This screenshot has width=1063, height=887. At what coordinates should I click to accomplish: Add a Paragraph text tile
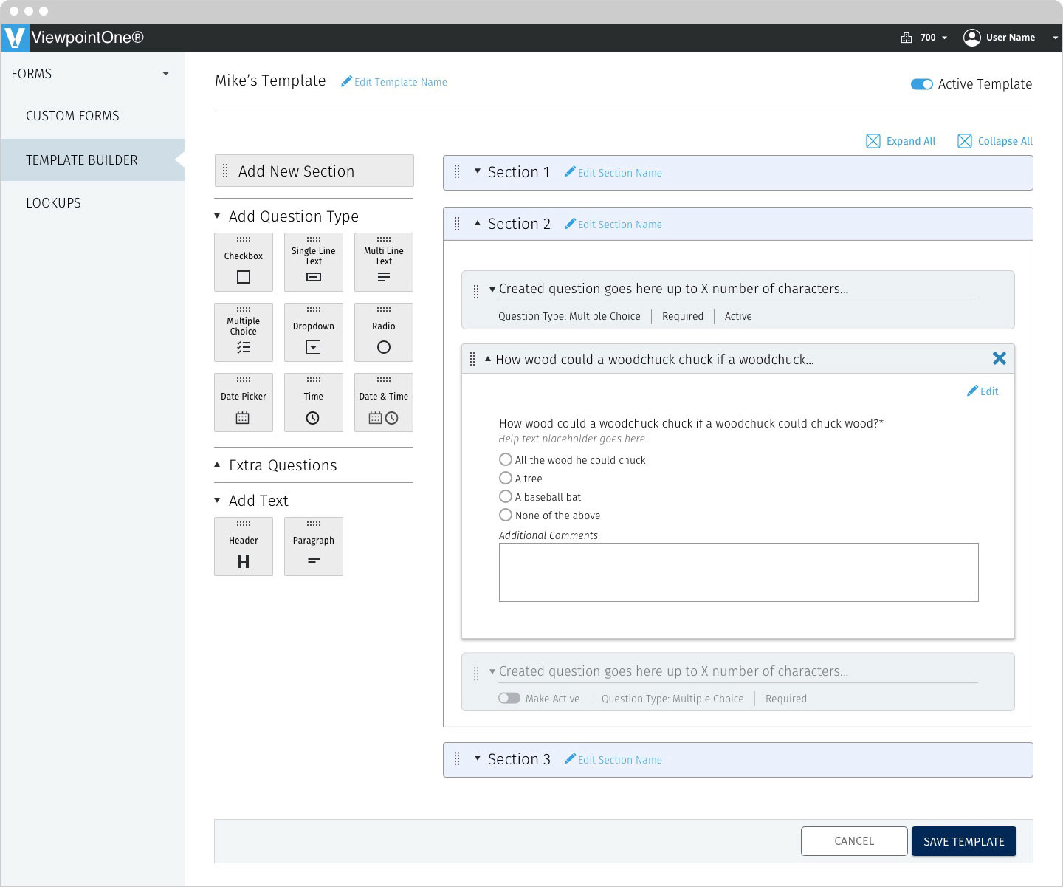tap(314, 547)
